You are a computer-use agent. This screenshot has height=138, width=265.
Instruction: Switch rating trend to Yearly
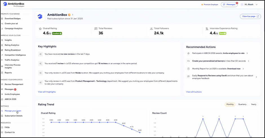pyautogui.click(x=253, y=104)
